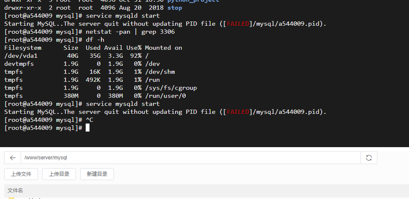Click the 新建目录 new directory button

tap(97, 174)
